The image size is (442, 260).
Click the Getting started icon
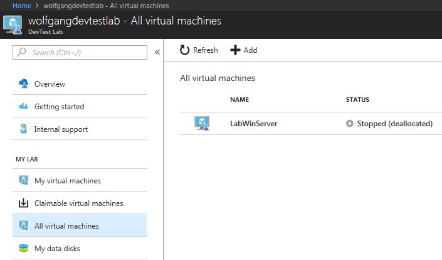pyautogui.click(x=24, y=107)
